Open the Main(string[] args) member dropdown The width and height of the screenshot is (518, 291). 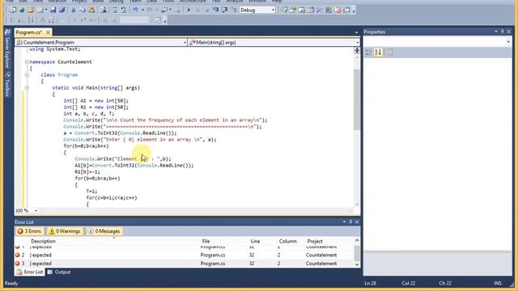pyautogui.click(x=357, y=42)
